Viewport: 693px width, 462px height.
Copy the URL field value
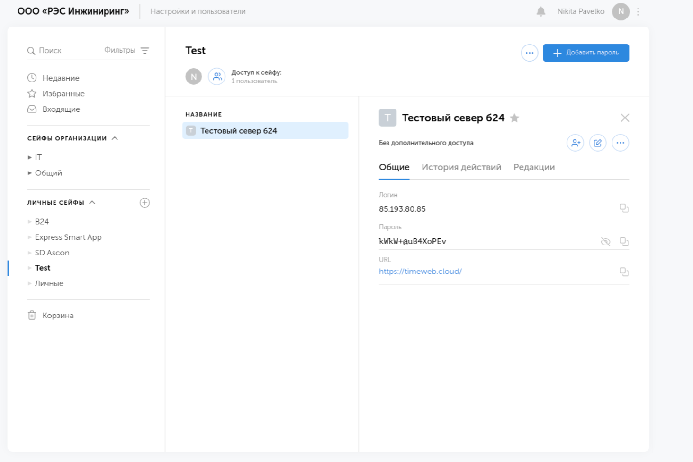[x=623, y=272]
